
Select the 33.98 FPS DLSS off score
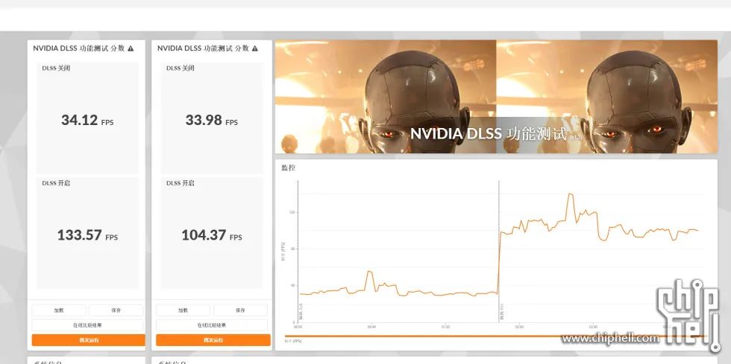pyautogui.click(x=212, y=121)
